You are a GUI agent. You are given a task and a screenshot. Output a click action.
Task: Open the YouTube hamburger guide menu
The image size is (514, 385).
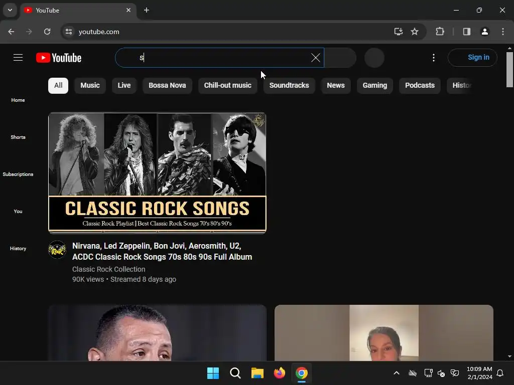(18, 58)
